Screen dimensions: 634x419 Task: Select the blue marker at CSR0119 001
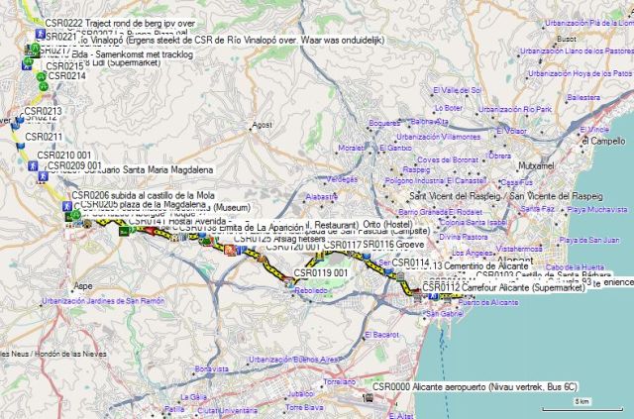[x=289, y=283]
